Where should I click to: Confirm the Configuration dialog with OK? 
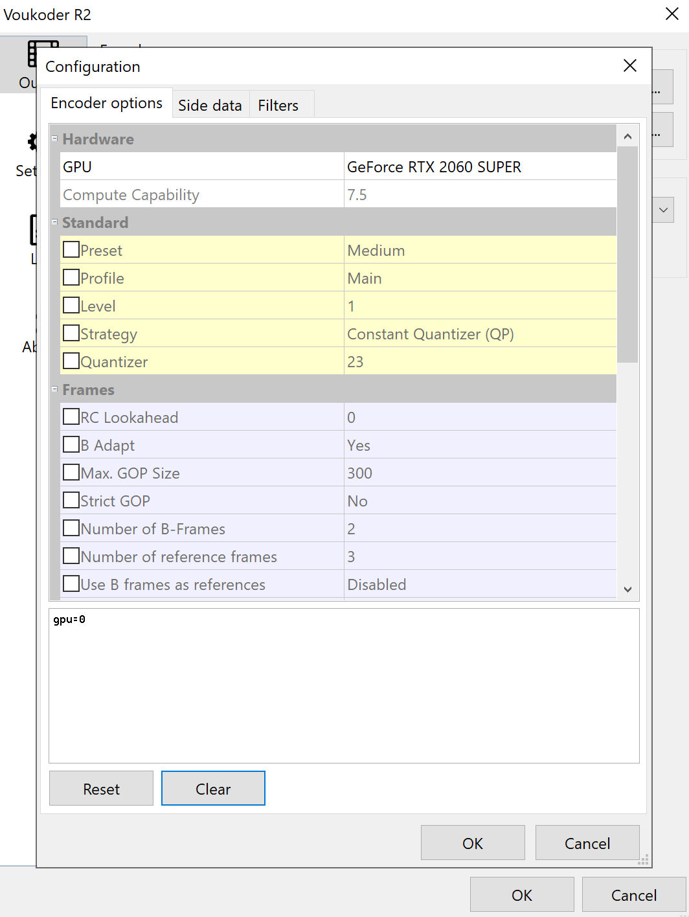472,843
